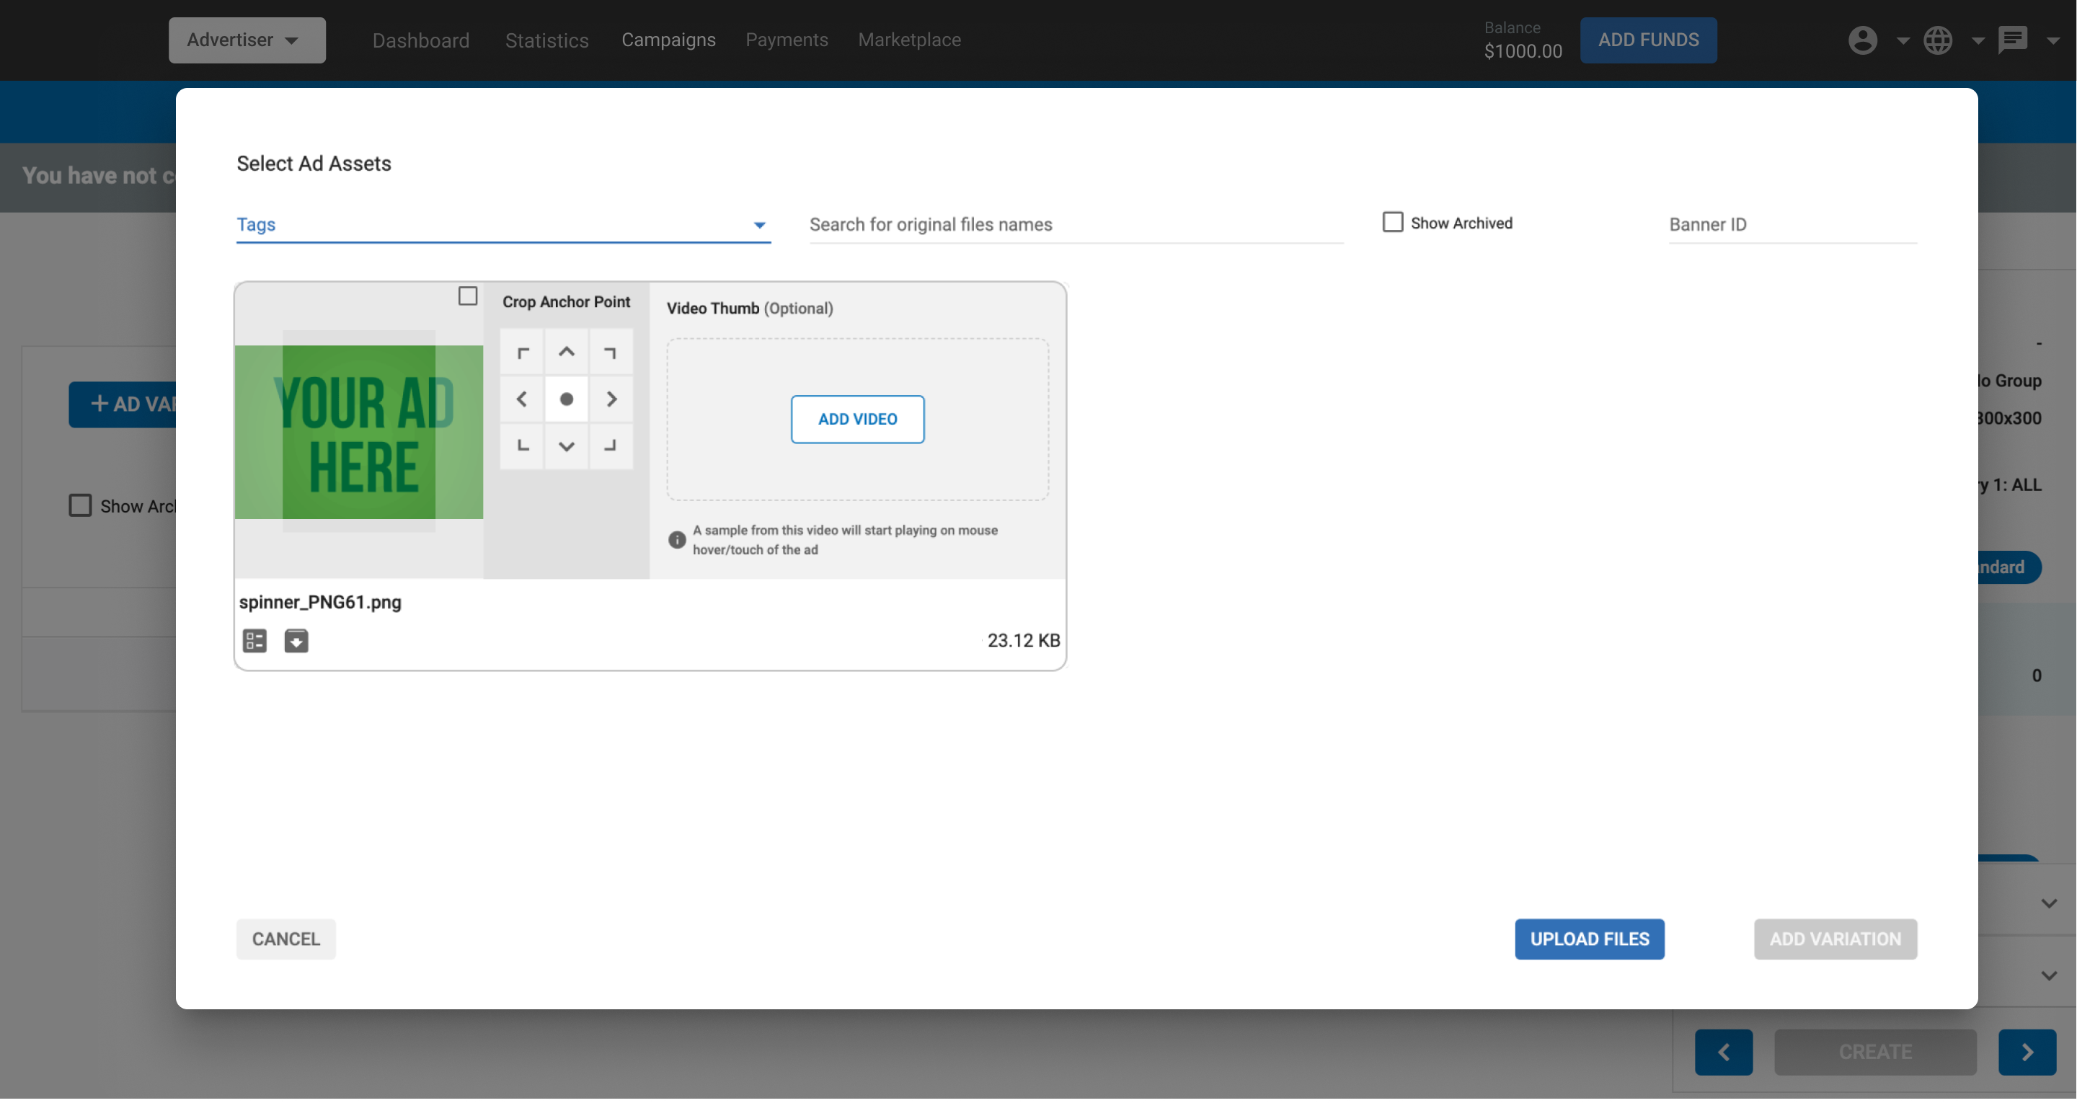
Task: Click the YOUR AD HERE thumbnail
Action: pos(359,432)
